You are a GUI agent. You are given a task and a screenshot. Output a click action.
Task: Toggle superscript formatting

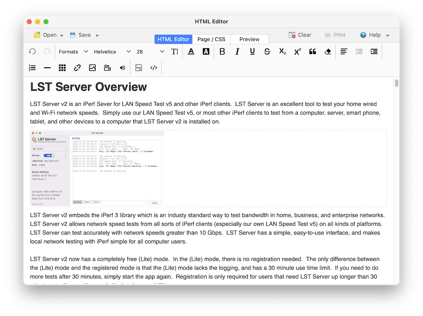[x=298, y=51]
